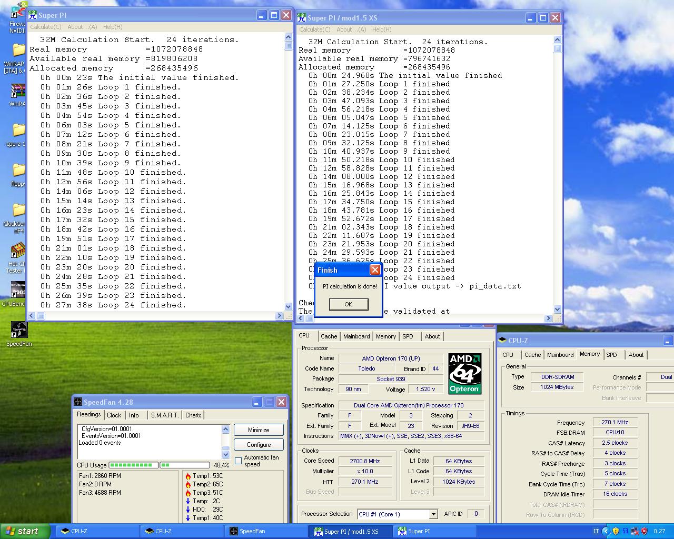This screenshot has width=674, height=539.
Task: Switch to SpeedFan Charts tab
Action: tap(193, 415)
